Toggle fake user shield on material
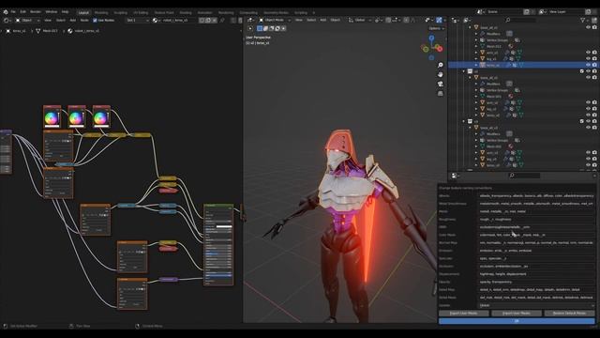The width and height of the screenshot is (600, 338). click(202, 20)
